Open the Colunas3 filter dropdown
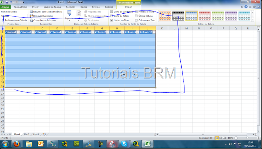Viewport: 262px width, 149px height. 48,32
